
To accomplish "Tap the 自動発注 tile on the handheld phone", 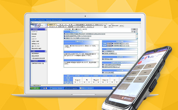I will (134, 73).
